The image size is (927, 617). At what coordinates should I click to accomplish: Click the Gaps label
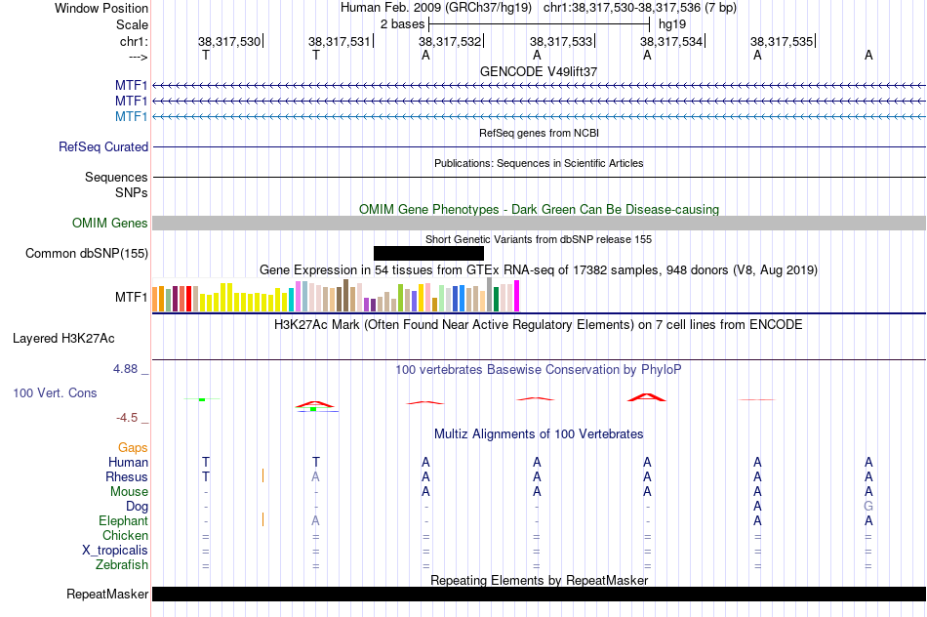(x=133, y=448)
